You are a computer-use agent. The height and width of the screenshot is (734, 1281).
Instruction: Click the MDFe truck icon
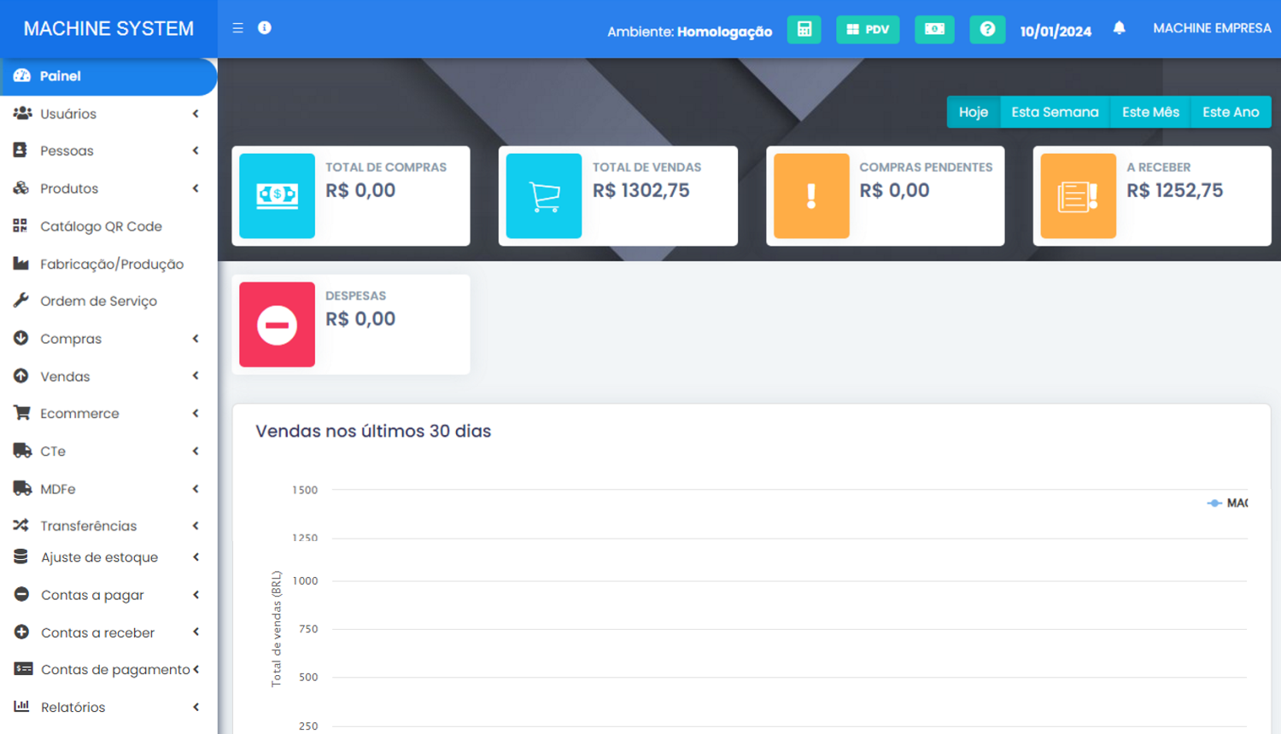pyautogui.click(x=22, y=488)
